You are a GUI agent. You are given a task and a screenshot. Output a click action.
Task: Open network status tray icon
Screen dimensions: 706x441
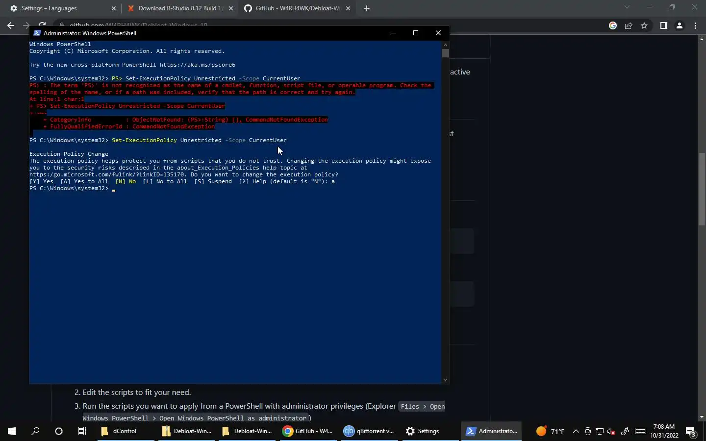[x=600, y=431]
